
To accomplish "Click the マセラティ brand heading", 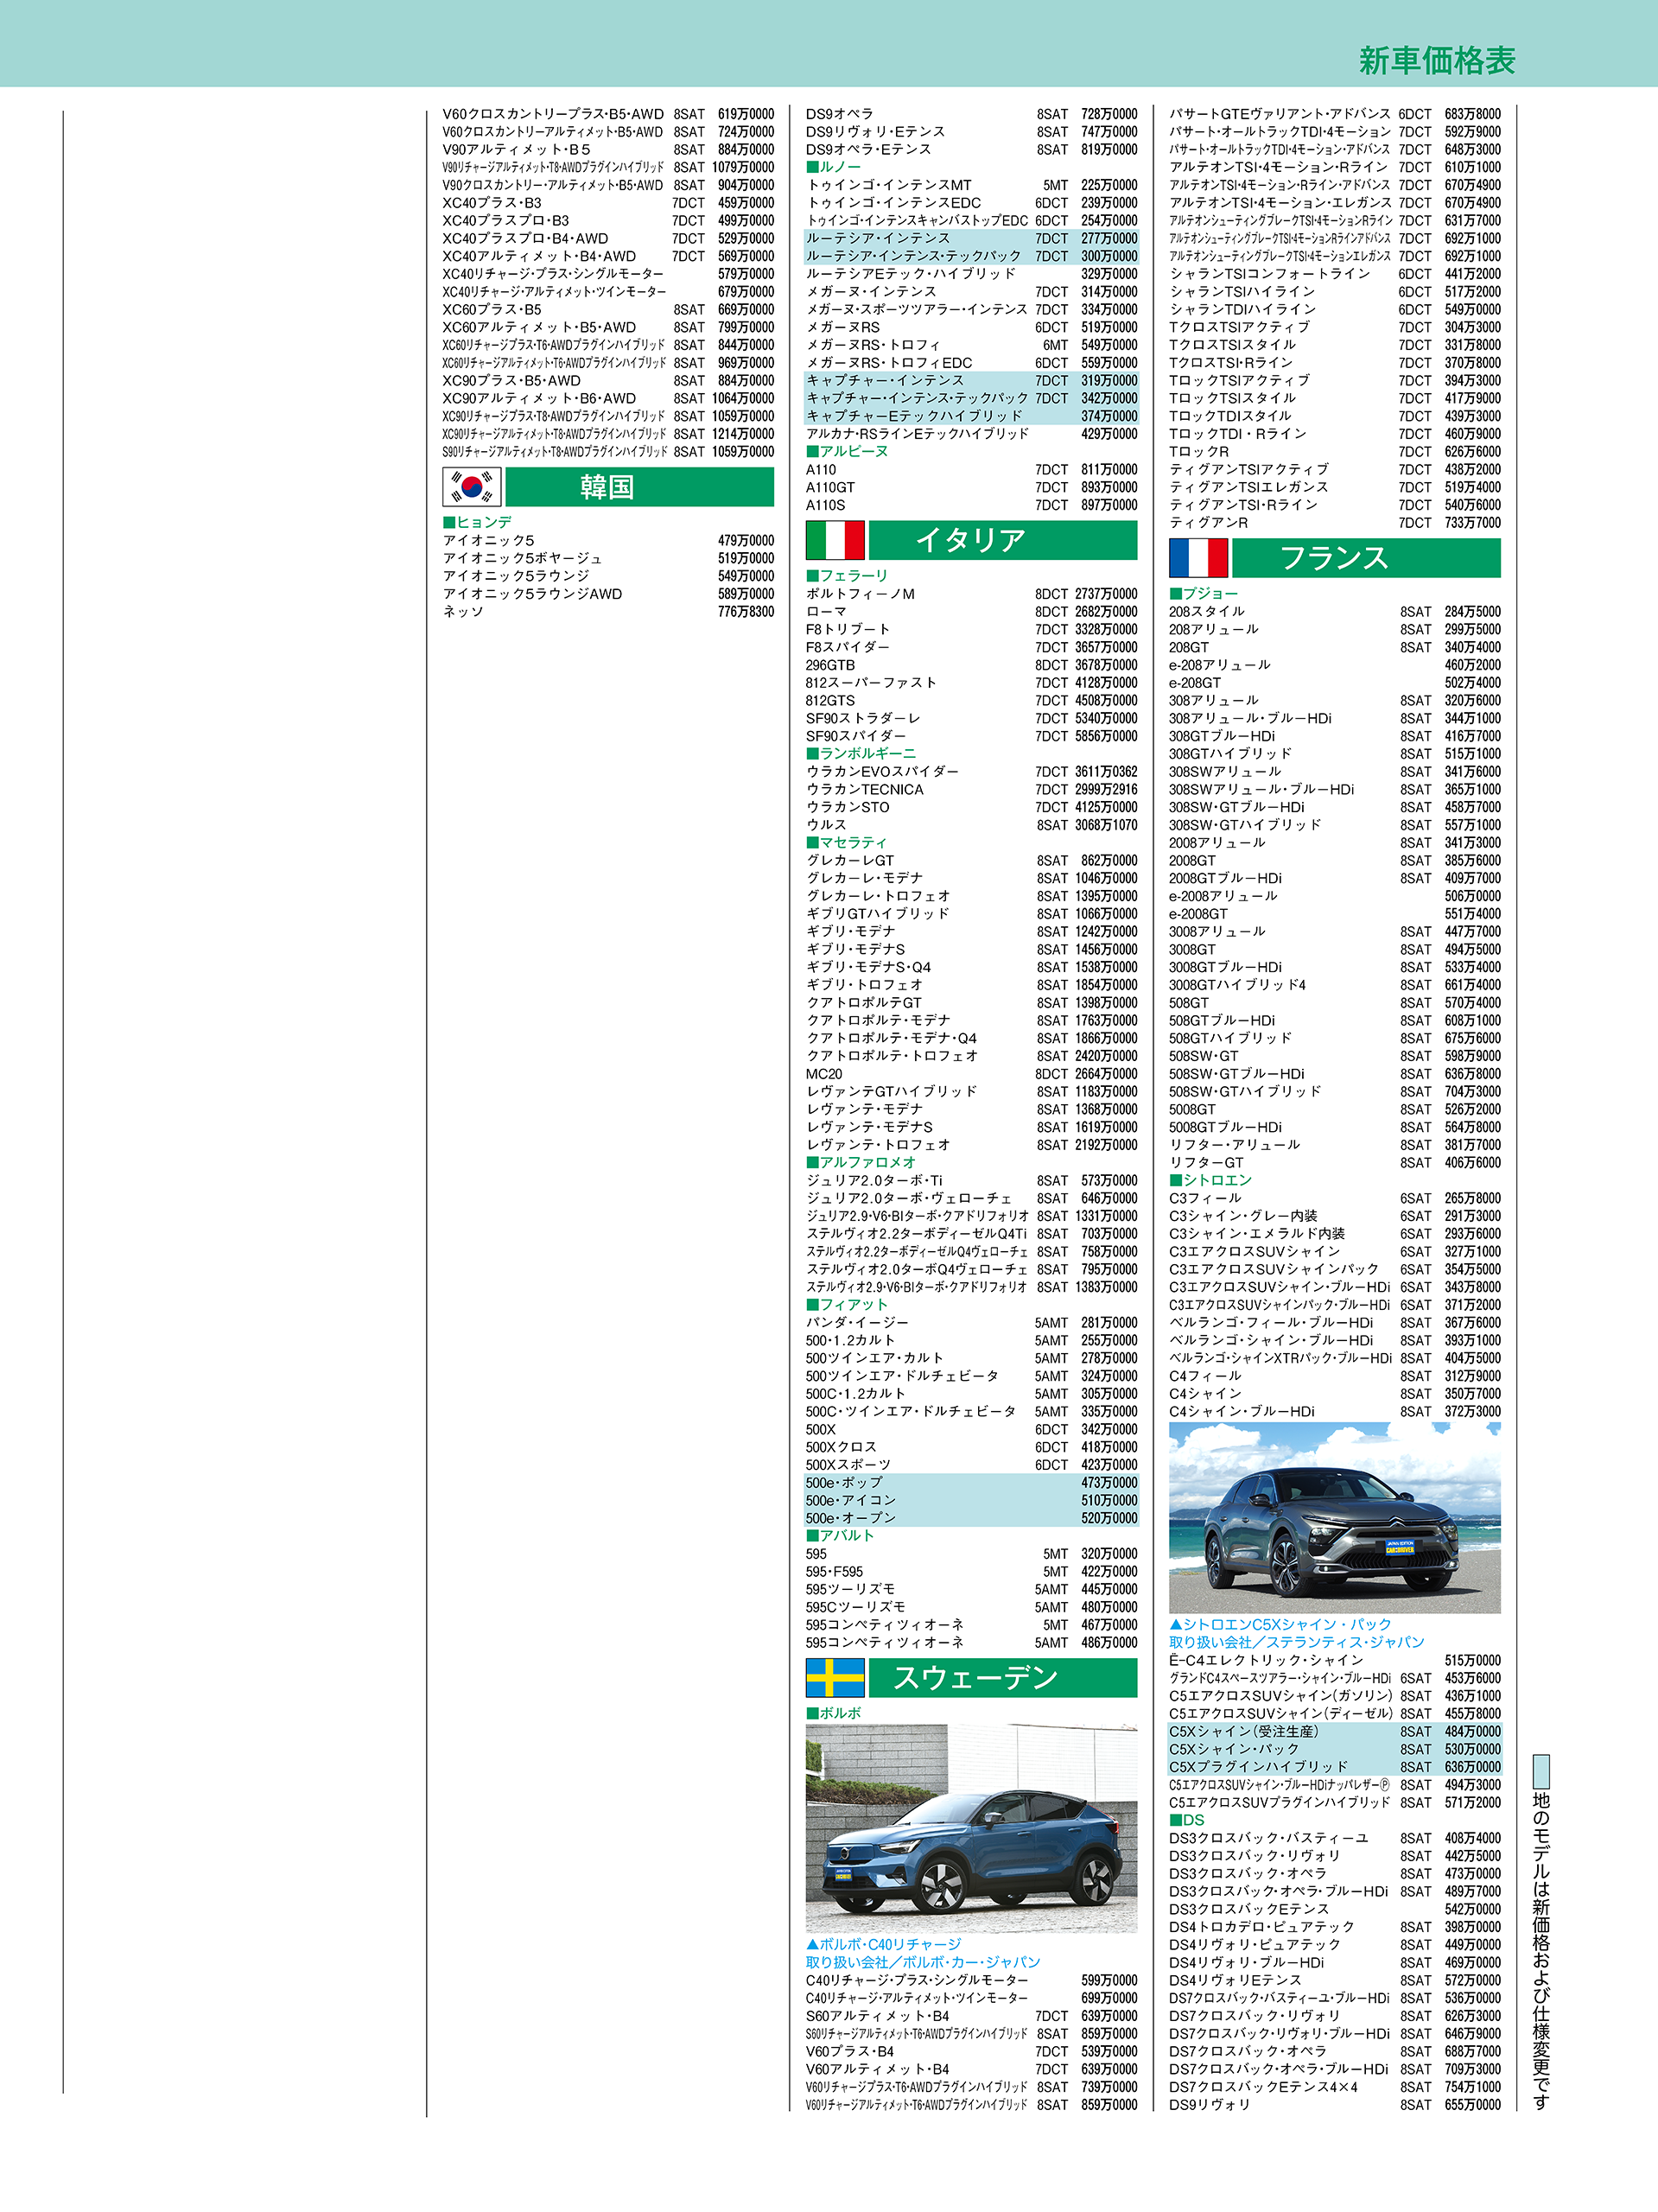I will click(x=852, y=843).
